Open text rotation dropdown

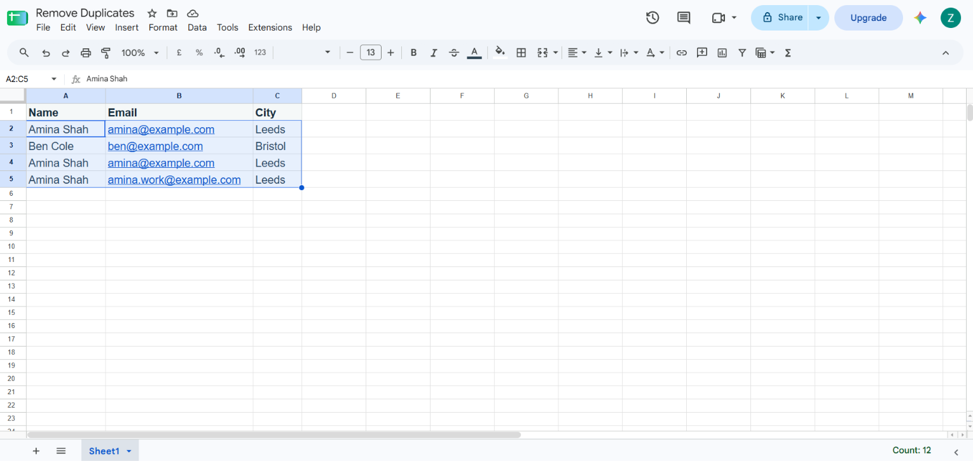[655, 53]
